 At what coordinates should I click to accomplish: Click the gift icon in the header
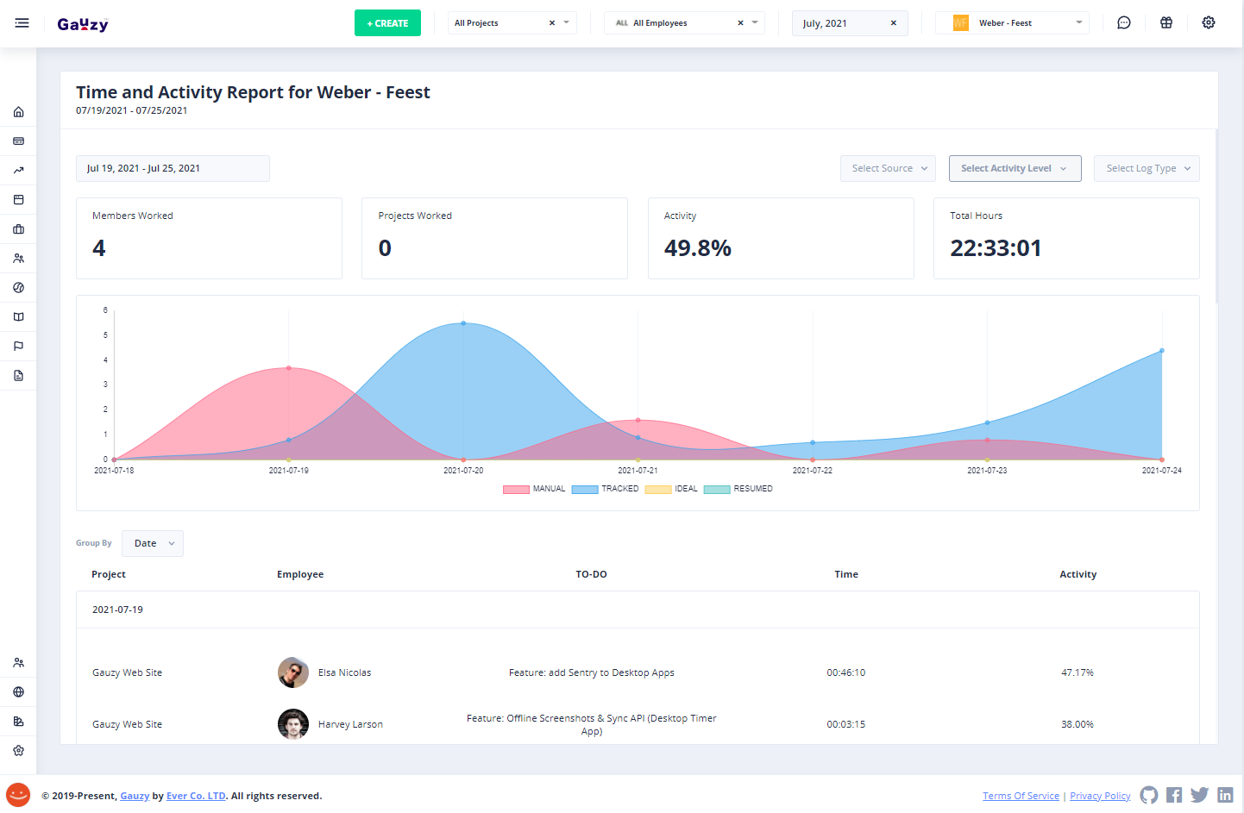(x=1165, y=23)
